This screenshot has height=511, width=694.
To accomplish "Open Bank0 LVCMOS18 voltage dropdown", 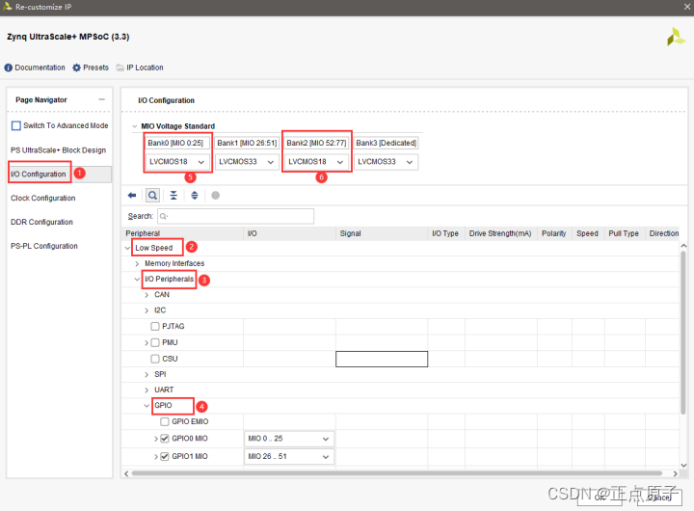I will point(176,162).
